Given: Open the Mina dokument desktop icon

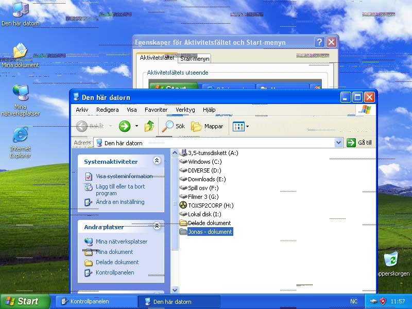Looking at the screenshot, I should [x=20, y=56].
